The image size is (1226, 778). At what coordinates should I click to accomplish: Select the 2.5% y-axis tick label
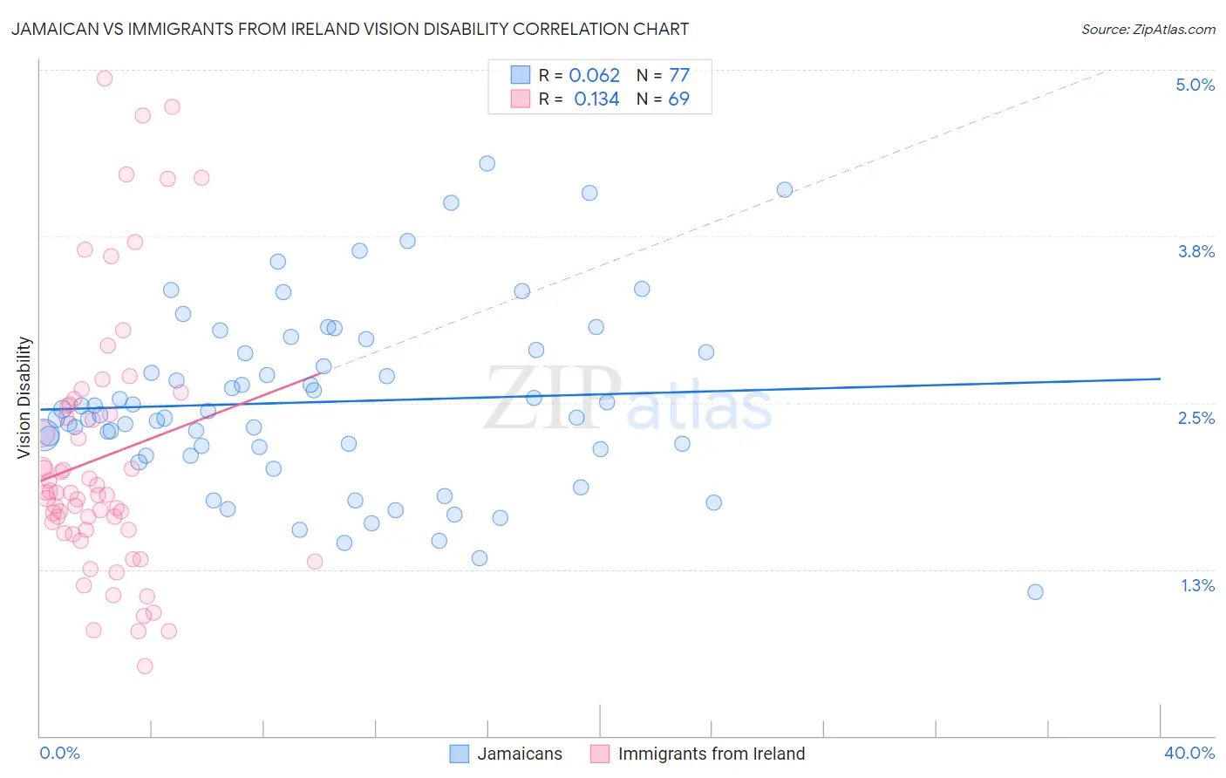[1195, 418]
